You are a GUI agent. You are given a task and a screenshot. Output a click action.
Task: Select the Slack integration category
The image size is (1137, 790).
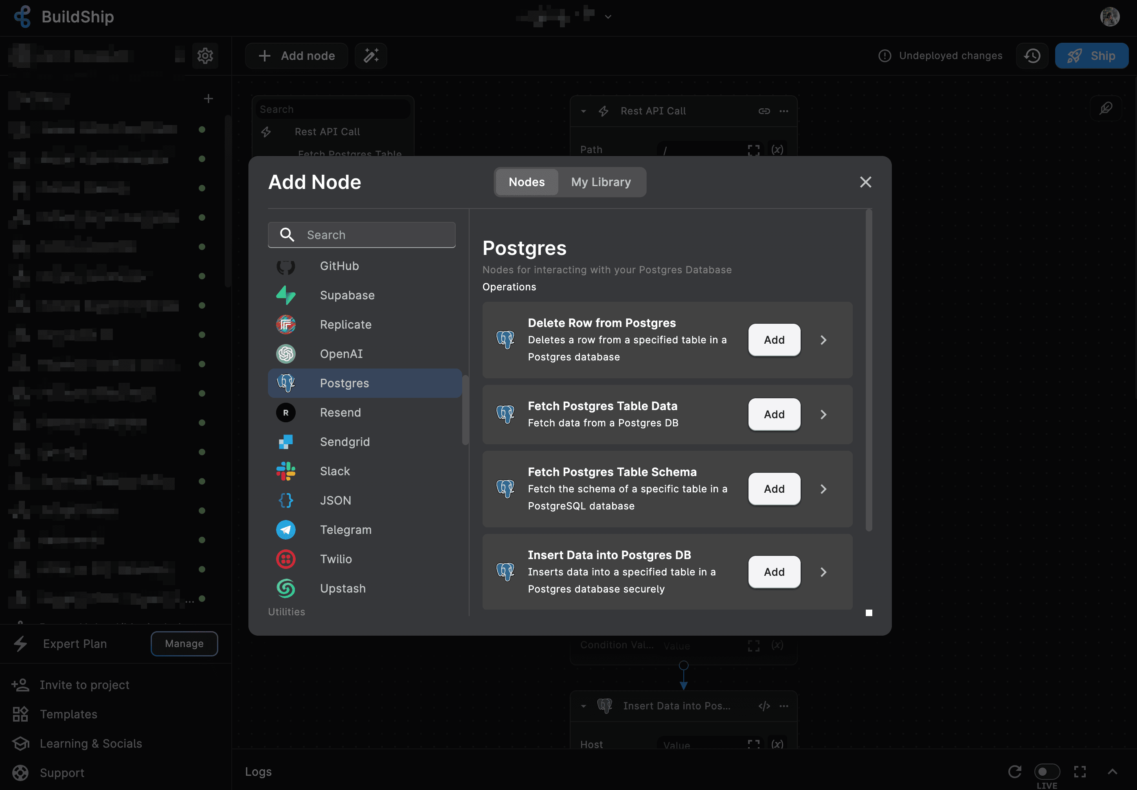335,471
